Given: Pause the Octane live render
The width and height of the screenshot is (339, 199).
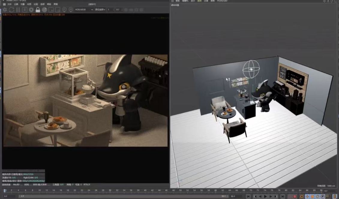Looking at the screenshot, I should (18, 10).
